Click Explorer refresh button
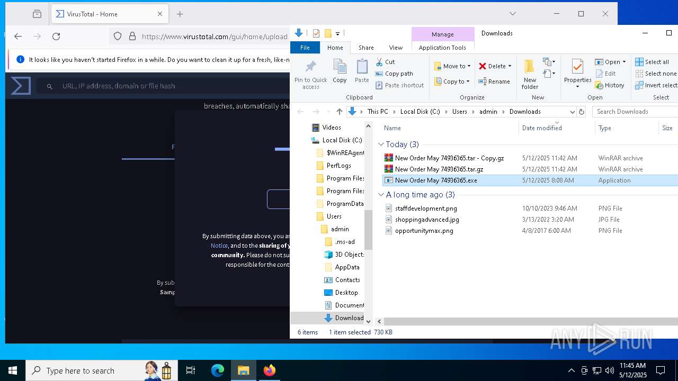The image size is (678, 381). [582, 112]
